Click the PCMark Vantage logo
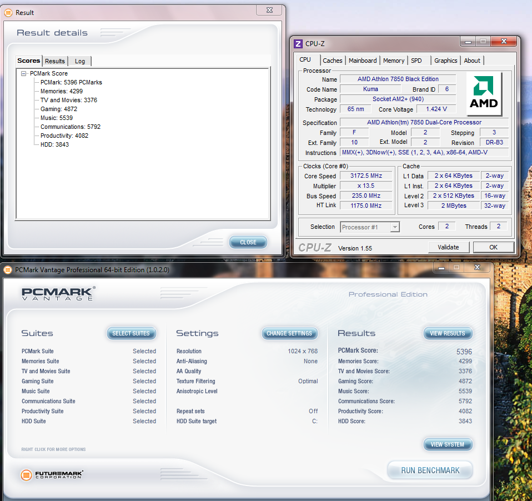532x501 pixels. coord(58,293)
